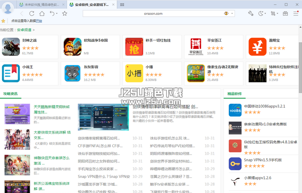Open 平安浙江 app icon

coord(196,47)
